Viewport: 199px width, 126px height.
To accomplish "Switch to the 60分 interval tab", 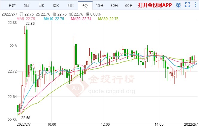I will coord(129,6).
